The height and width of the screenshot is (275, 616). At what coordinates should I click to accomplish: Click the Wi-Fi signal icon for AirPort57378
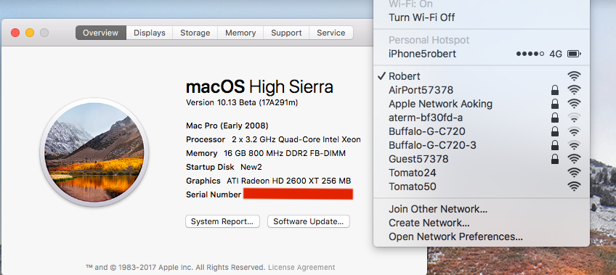click(574, 90)
